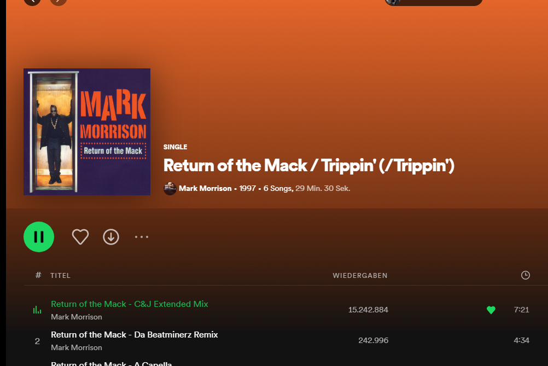Open Mark Morrison artist link in header
This screenshot has width=548, height=366.
pyautogui.click(x=205, y=188)
